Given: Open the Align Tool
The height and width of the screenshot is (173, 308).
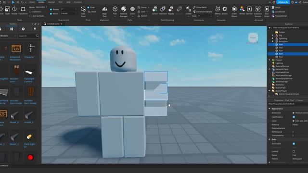Looking at the screenshot, I should tap(104, 12).
